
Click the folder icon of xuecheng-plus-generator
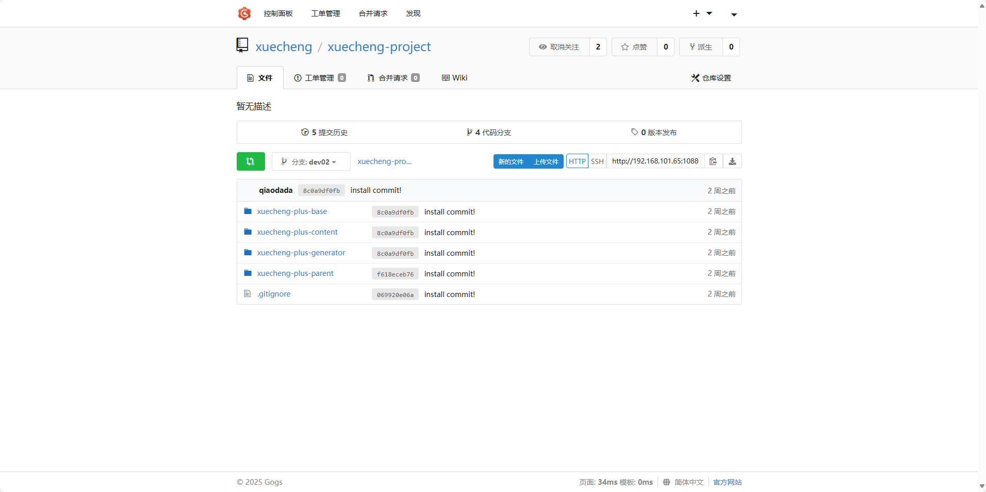(x=248, y=252)
